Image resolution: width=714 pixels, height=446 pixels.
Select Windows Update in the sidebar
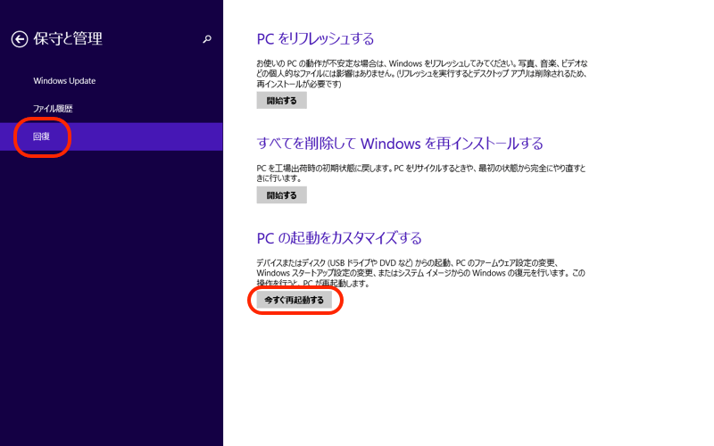click(64, 81)
